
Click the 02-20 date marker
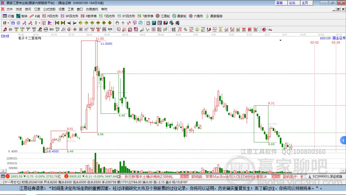(x=336, y=42)
